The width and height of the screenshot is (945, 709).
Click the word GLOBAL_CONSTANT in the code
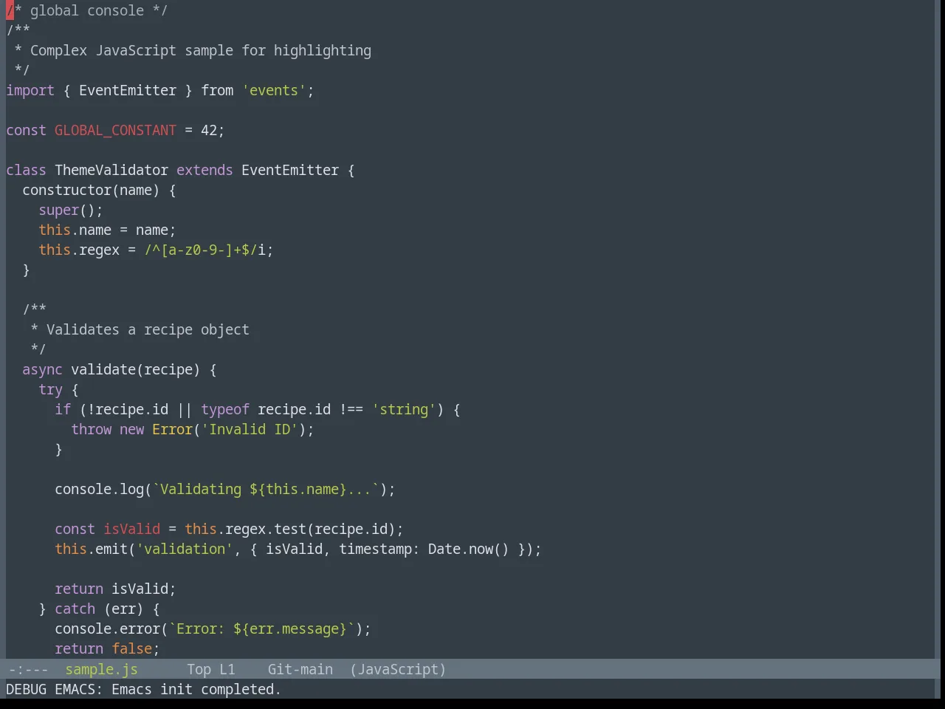tap(115, 130)
